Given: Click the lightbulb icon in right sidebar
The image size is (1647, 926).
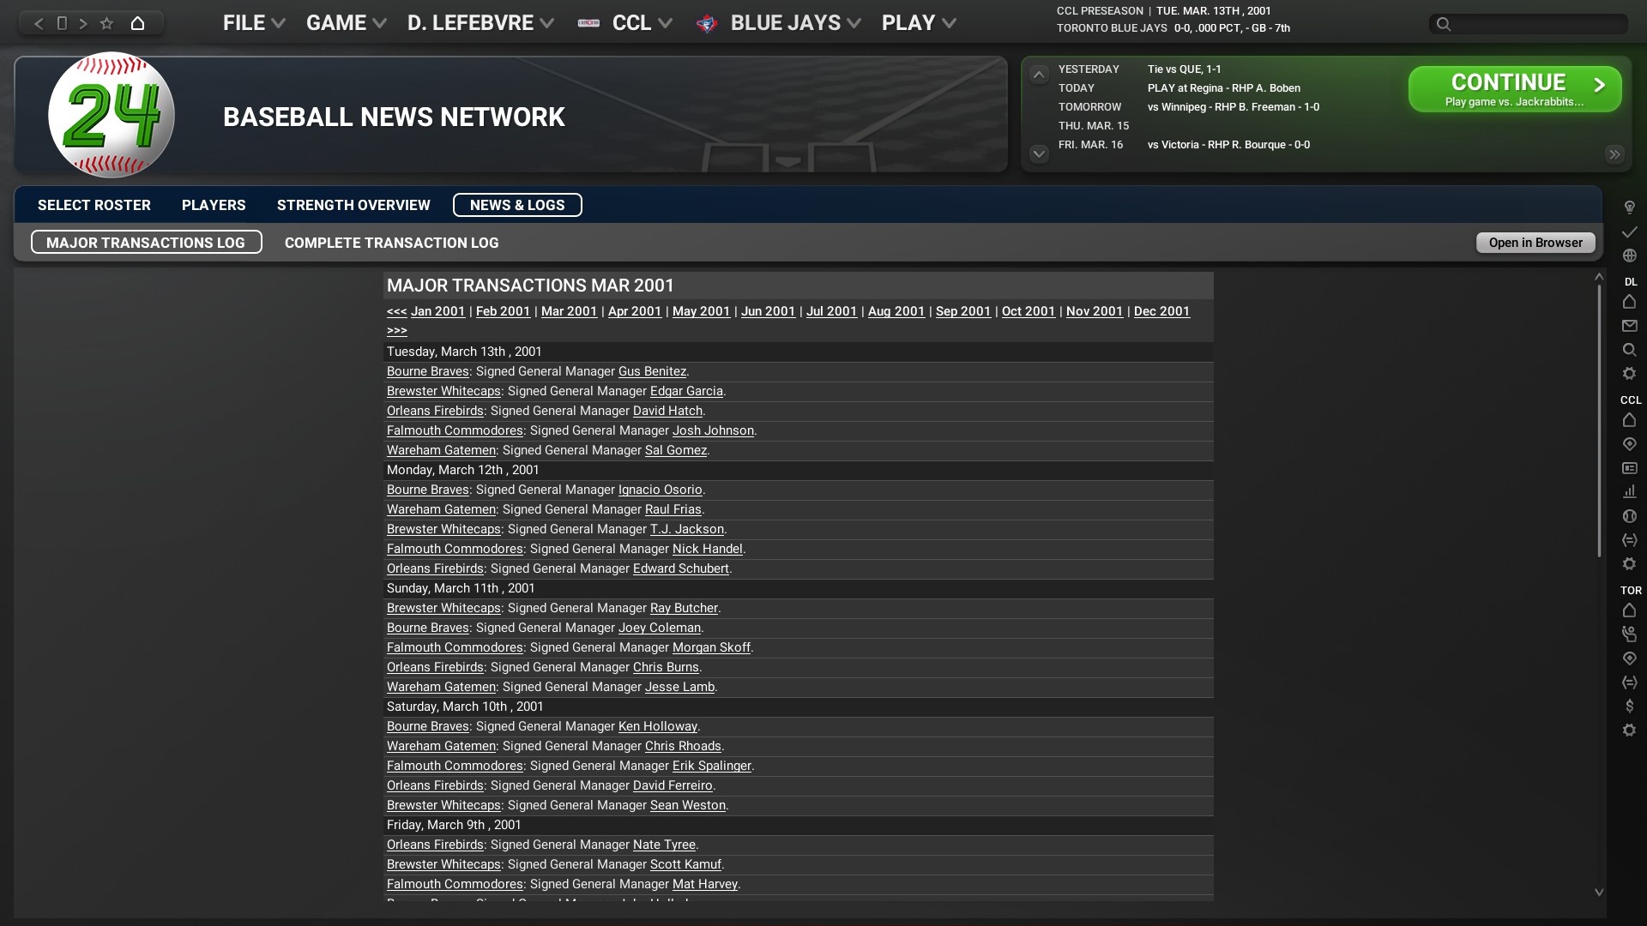Looking at the screenshot, I should [1629, 207].
